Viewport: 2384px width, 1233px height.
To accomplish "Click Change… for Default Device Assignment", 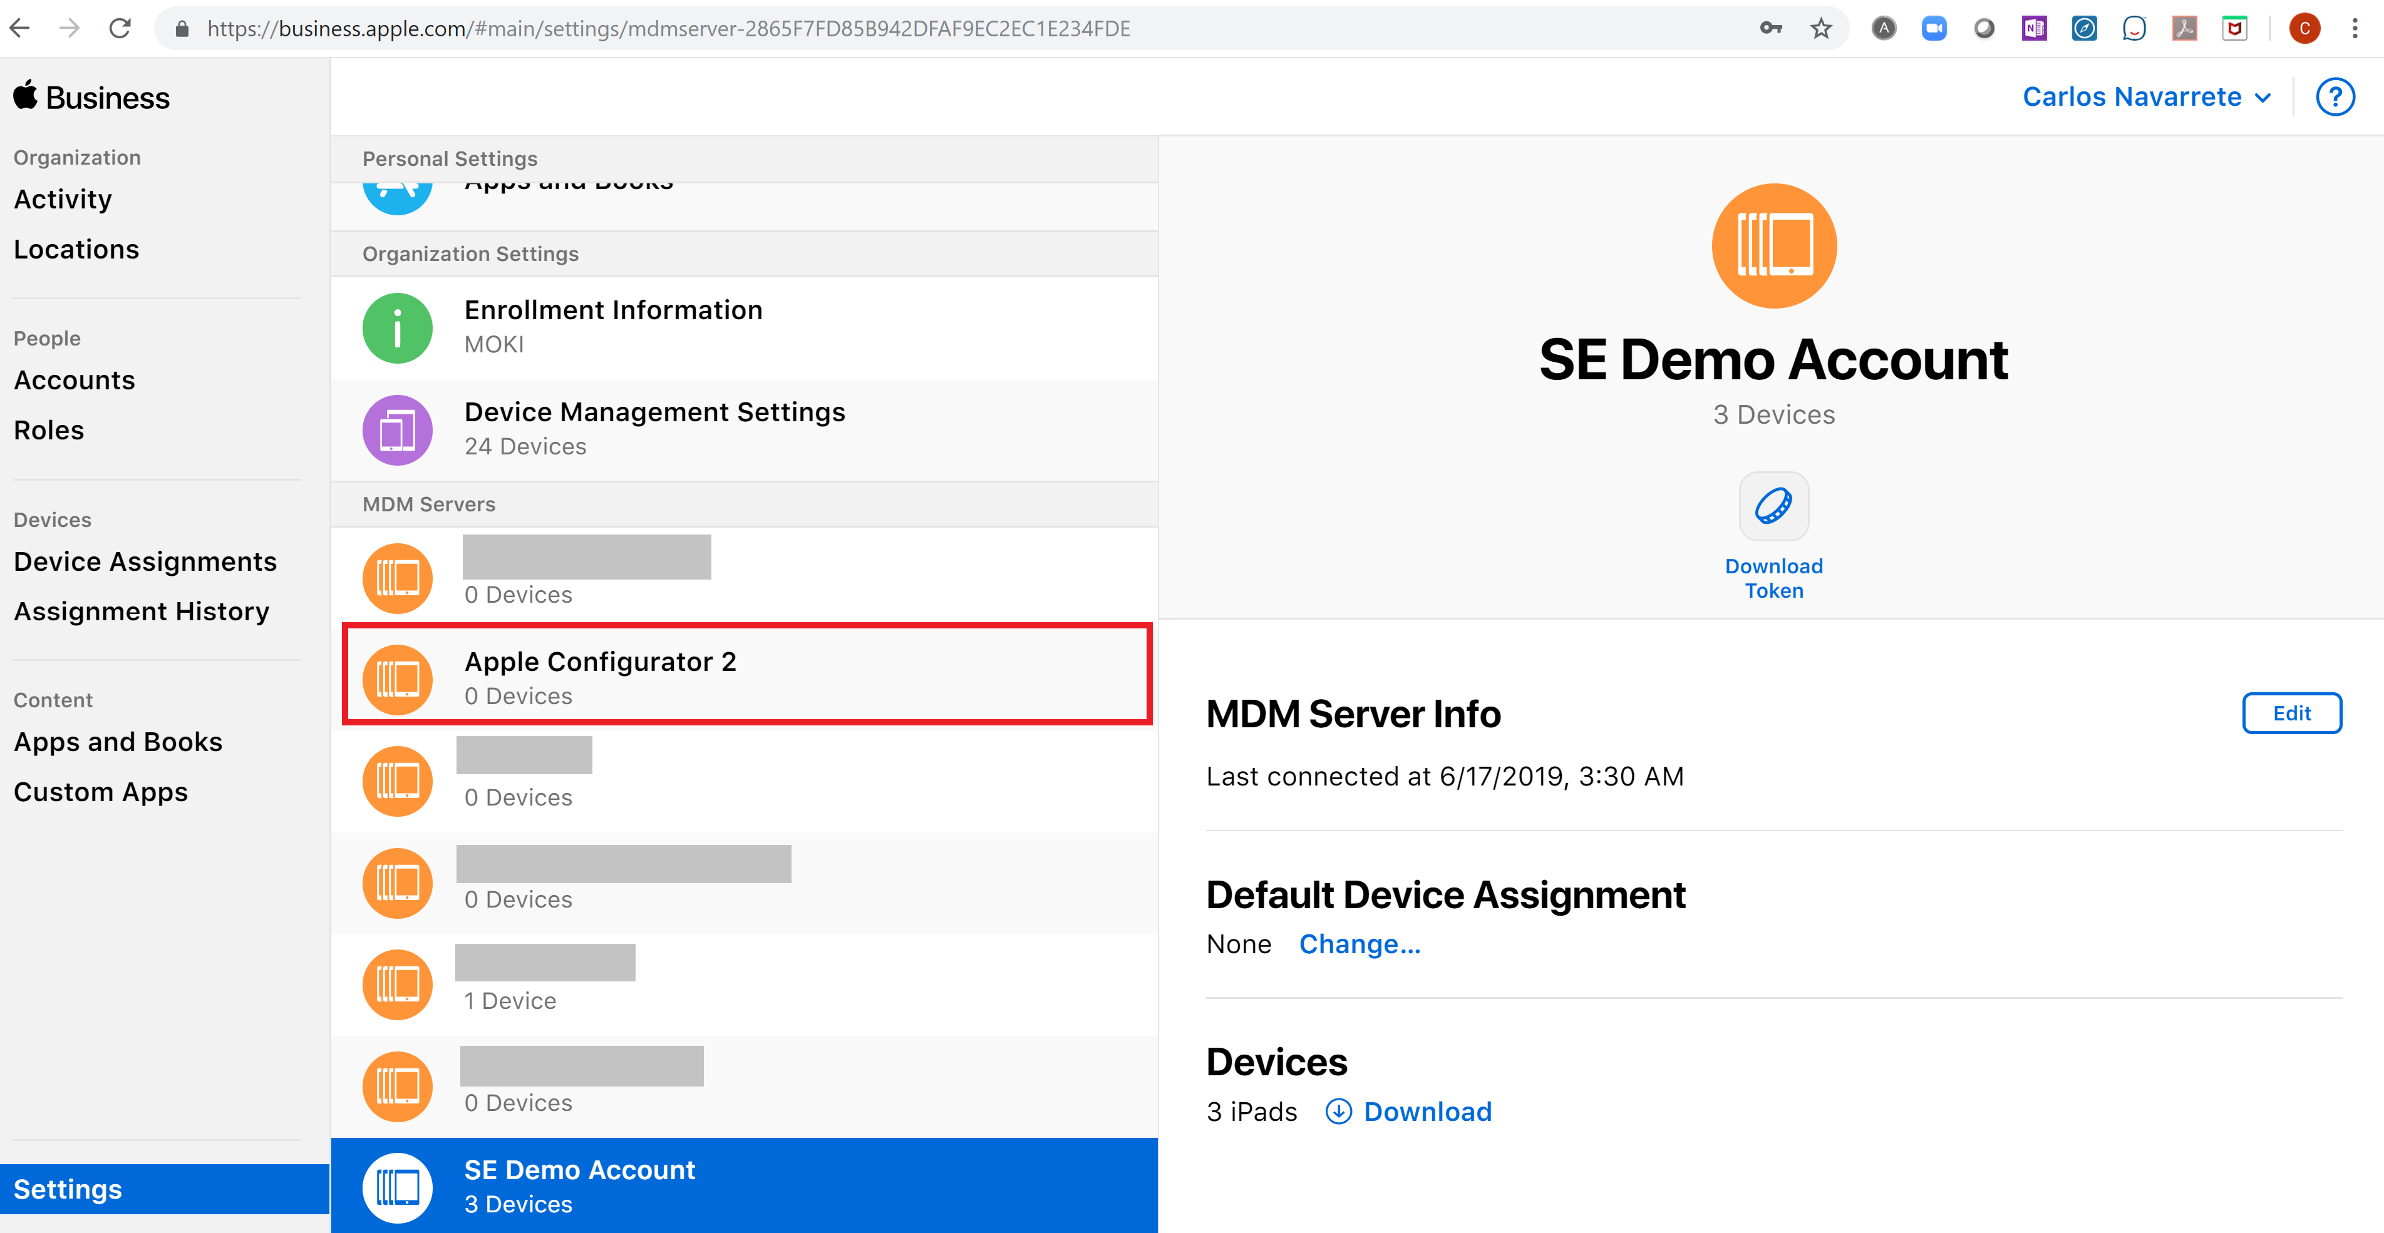I will click(1360, 944).
